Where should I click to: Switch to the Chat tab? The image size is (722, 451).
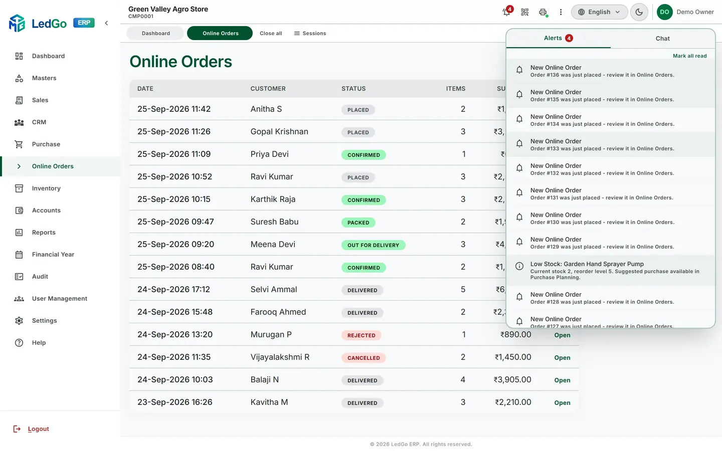click(662, 39)
